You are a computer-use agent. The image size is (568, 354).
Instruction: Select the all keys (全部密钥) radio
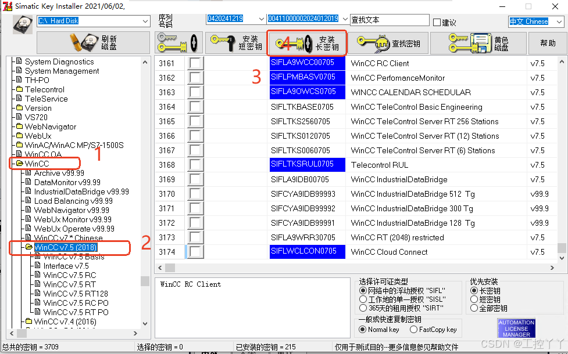pos(474,308)
